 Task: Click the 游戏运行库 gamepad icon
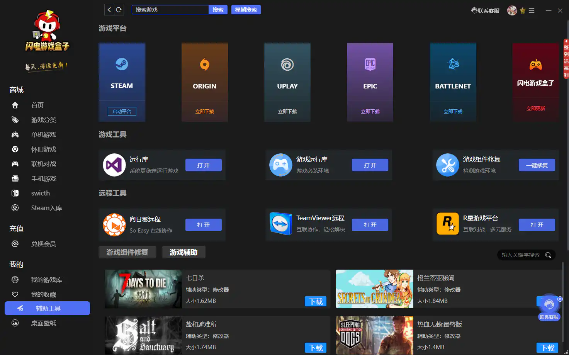281,165
